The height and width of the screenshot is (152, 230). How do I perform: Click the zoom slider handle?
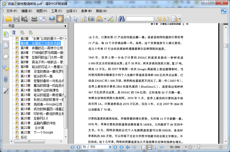pyautogui.click(x=199, y=147)
